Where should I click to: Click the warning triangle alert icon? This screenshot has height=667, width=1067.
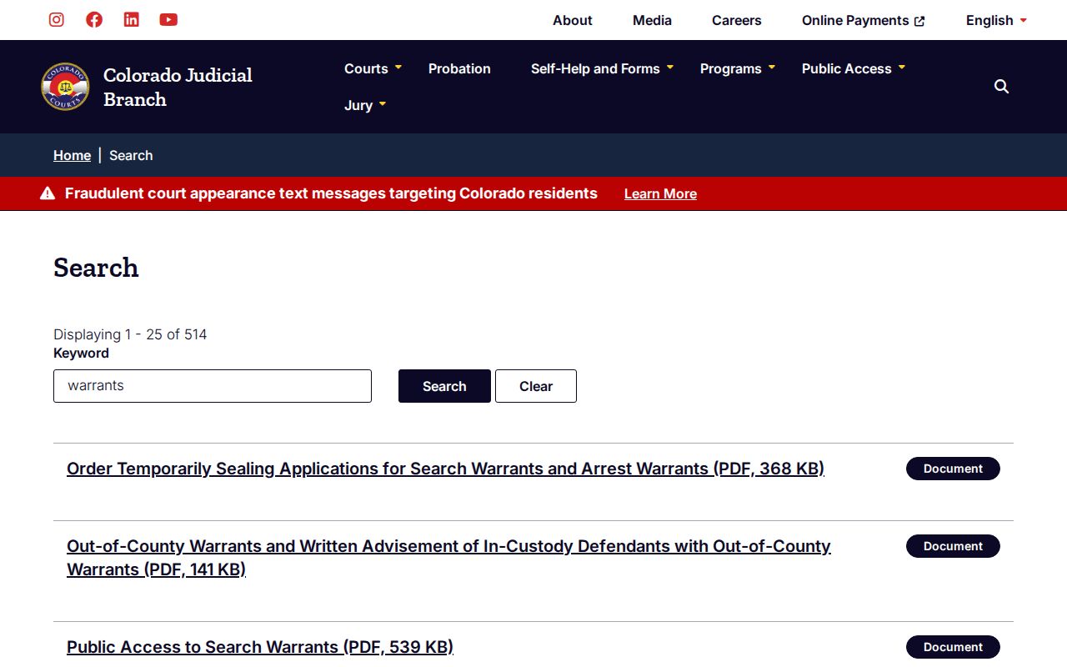coord(48,193)
